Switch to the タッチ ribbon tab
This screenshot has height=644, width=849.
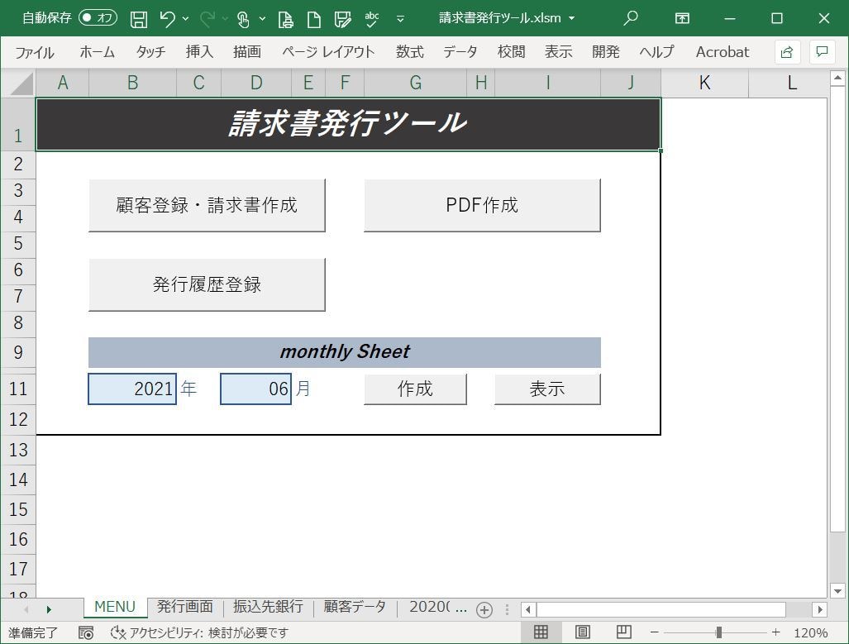pyautogui.click(x=150, y=52)
